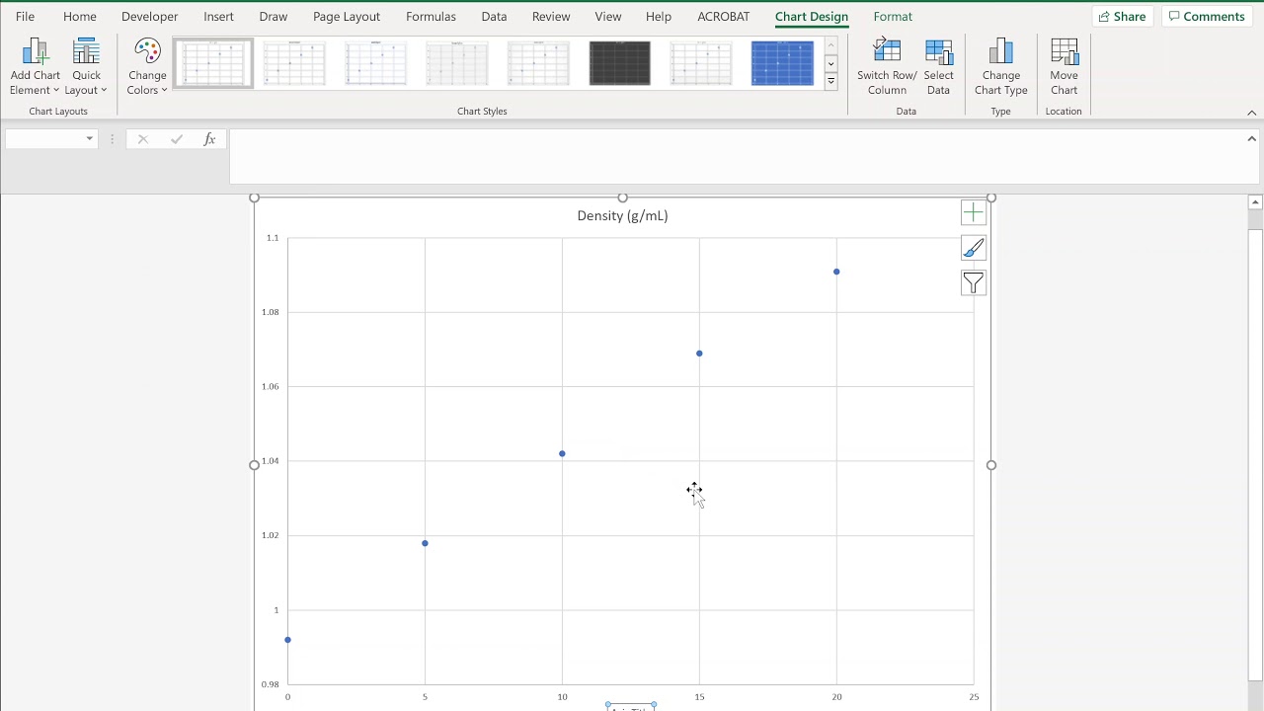Viewport: 1264px width, 711px height.
Task: Select the Density (g/mL) chart title
Action: [x=622, y=215]
